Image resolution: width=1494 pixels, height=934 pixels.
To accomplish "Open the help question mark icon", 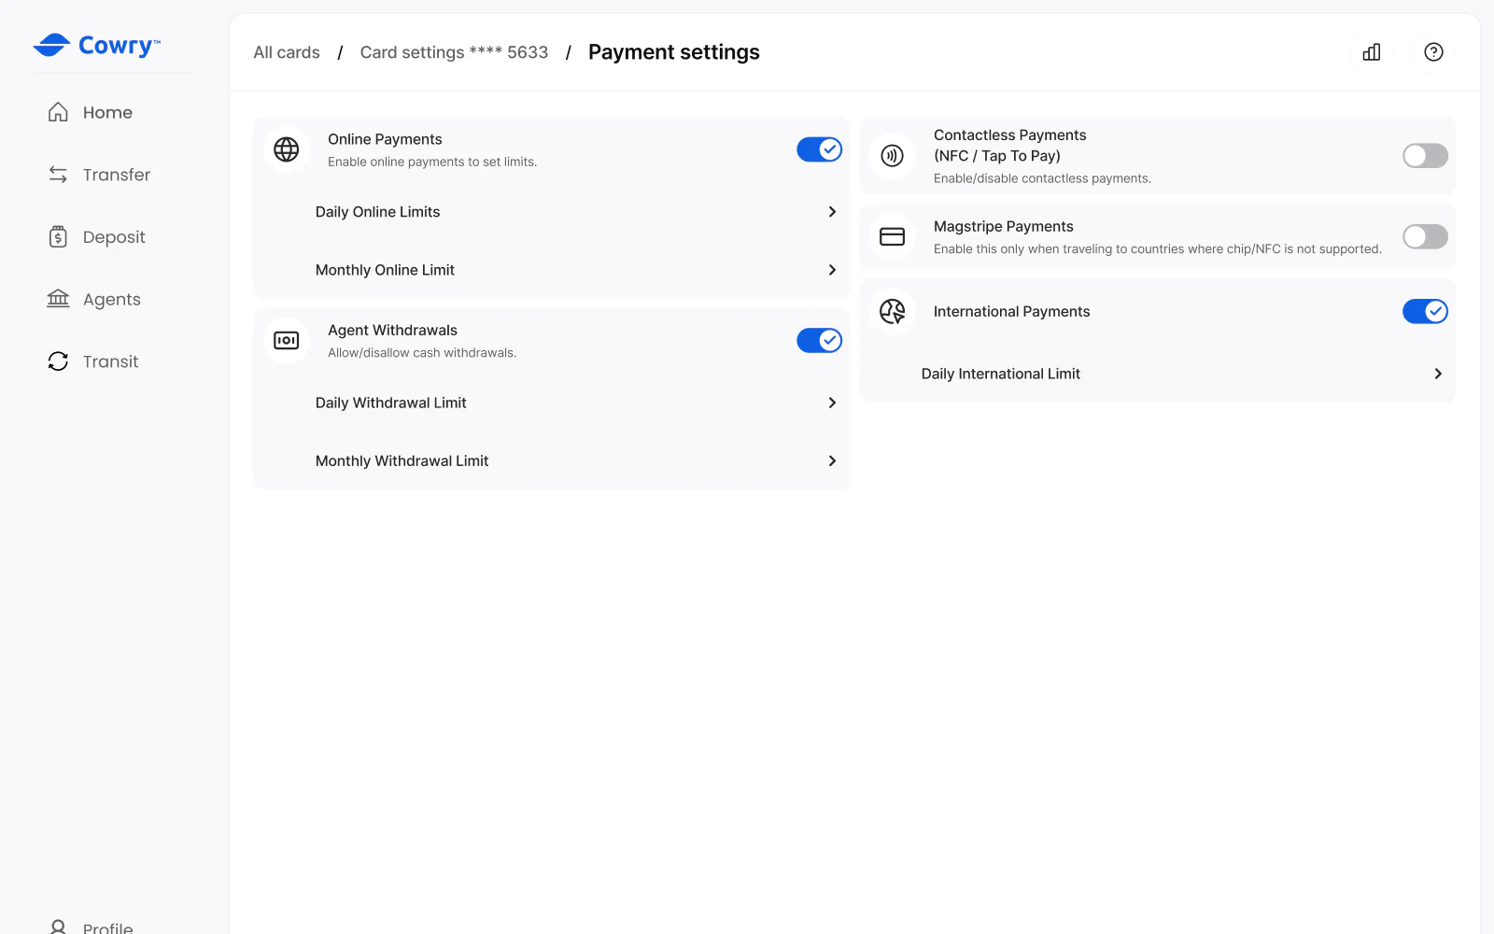I will (1433, 52).
